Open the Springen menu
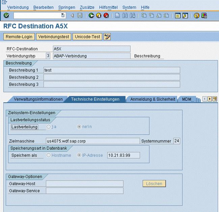This screenshot has width=219, height=212. click(66, 7)
